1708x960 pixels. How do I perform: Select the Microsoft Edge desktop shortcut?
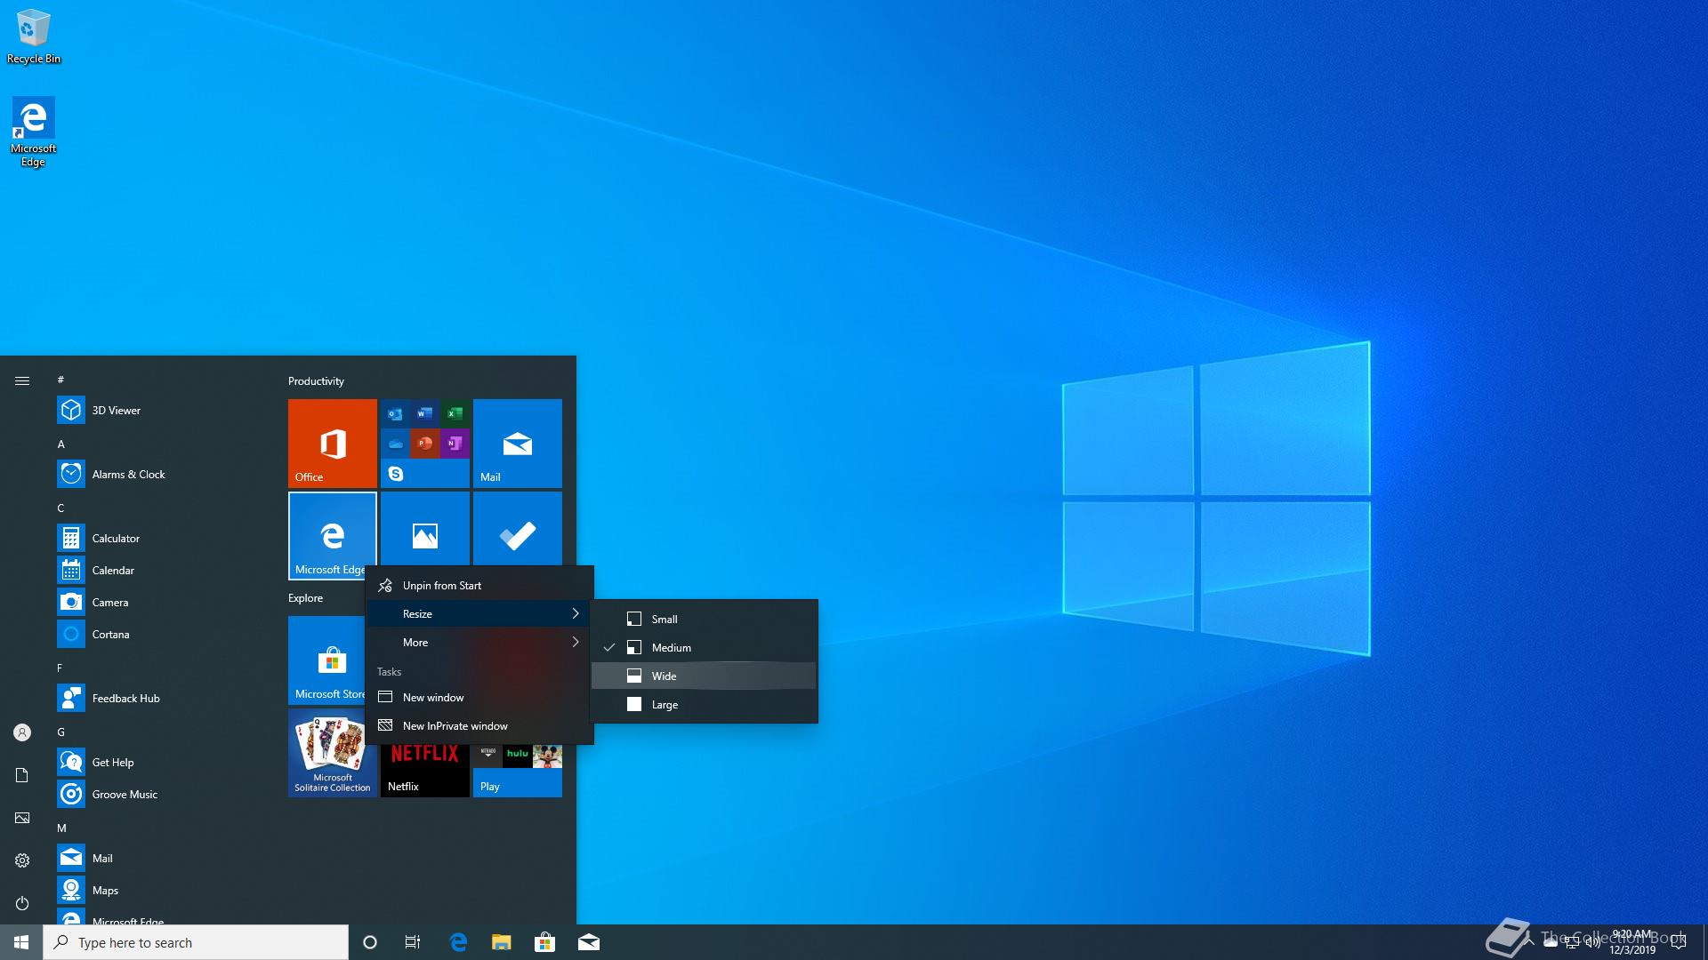[33, 132]
